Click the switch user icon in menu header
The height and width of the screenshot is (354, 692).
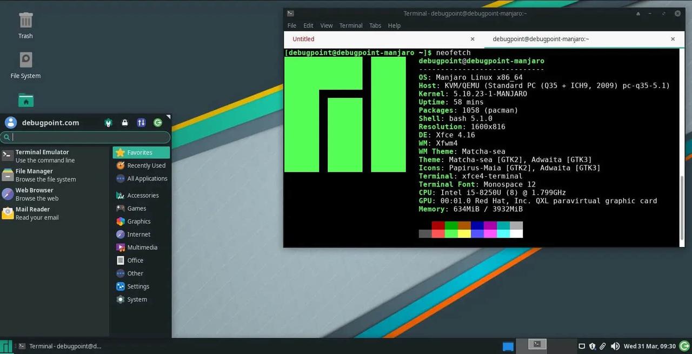pos(141,123)
